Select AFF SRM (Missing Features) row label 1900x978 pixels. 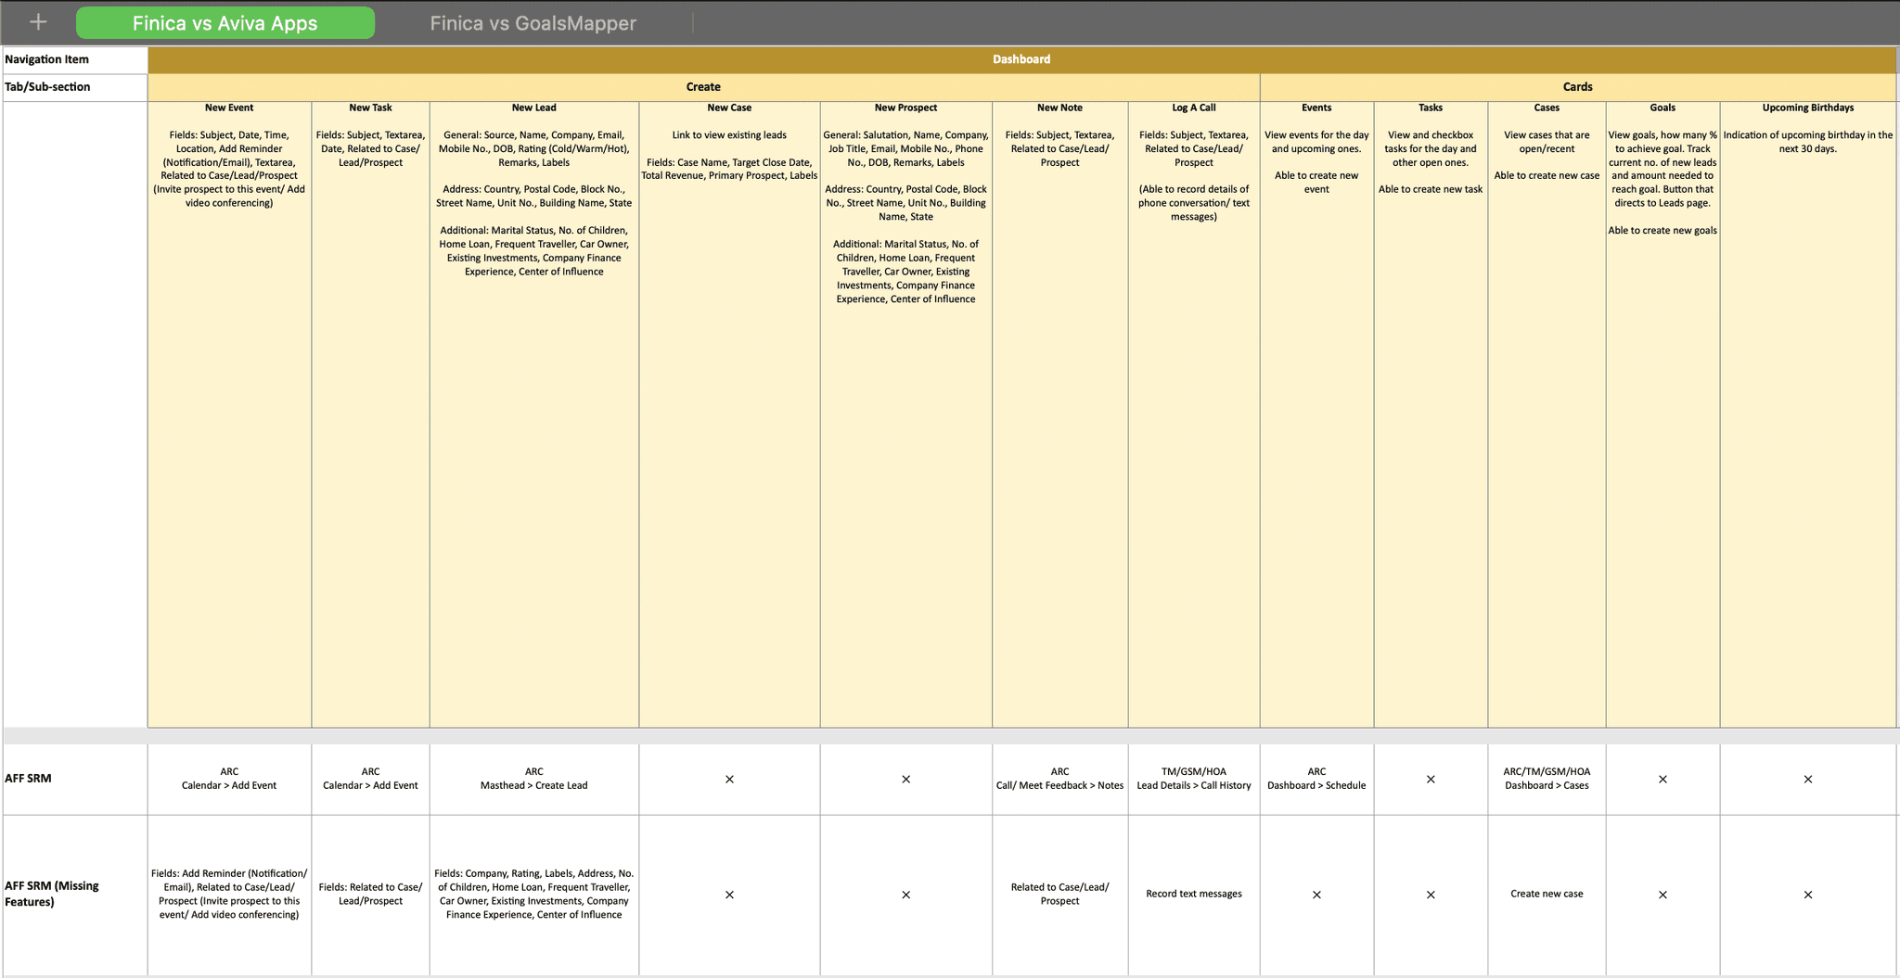pyautogui.click(x=75, y=894)
